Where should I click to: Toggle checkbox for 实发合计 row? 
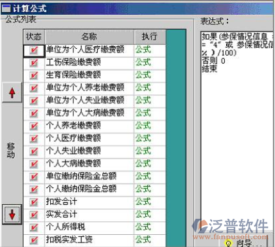(34, 215)
